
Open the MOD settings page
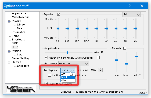15,43
